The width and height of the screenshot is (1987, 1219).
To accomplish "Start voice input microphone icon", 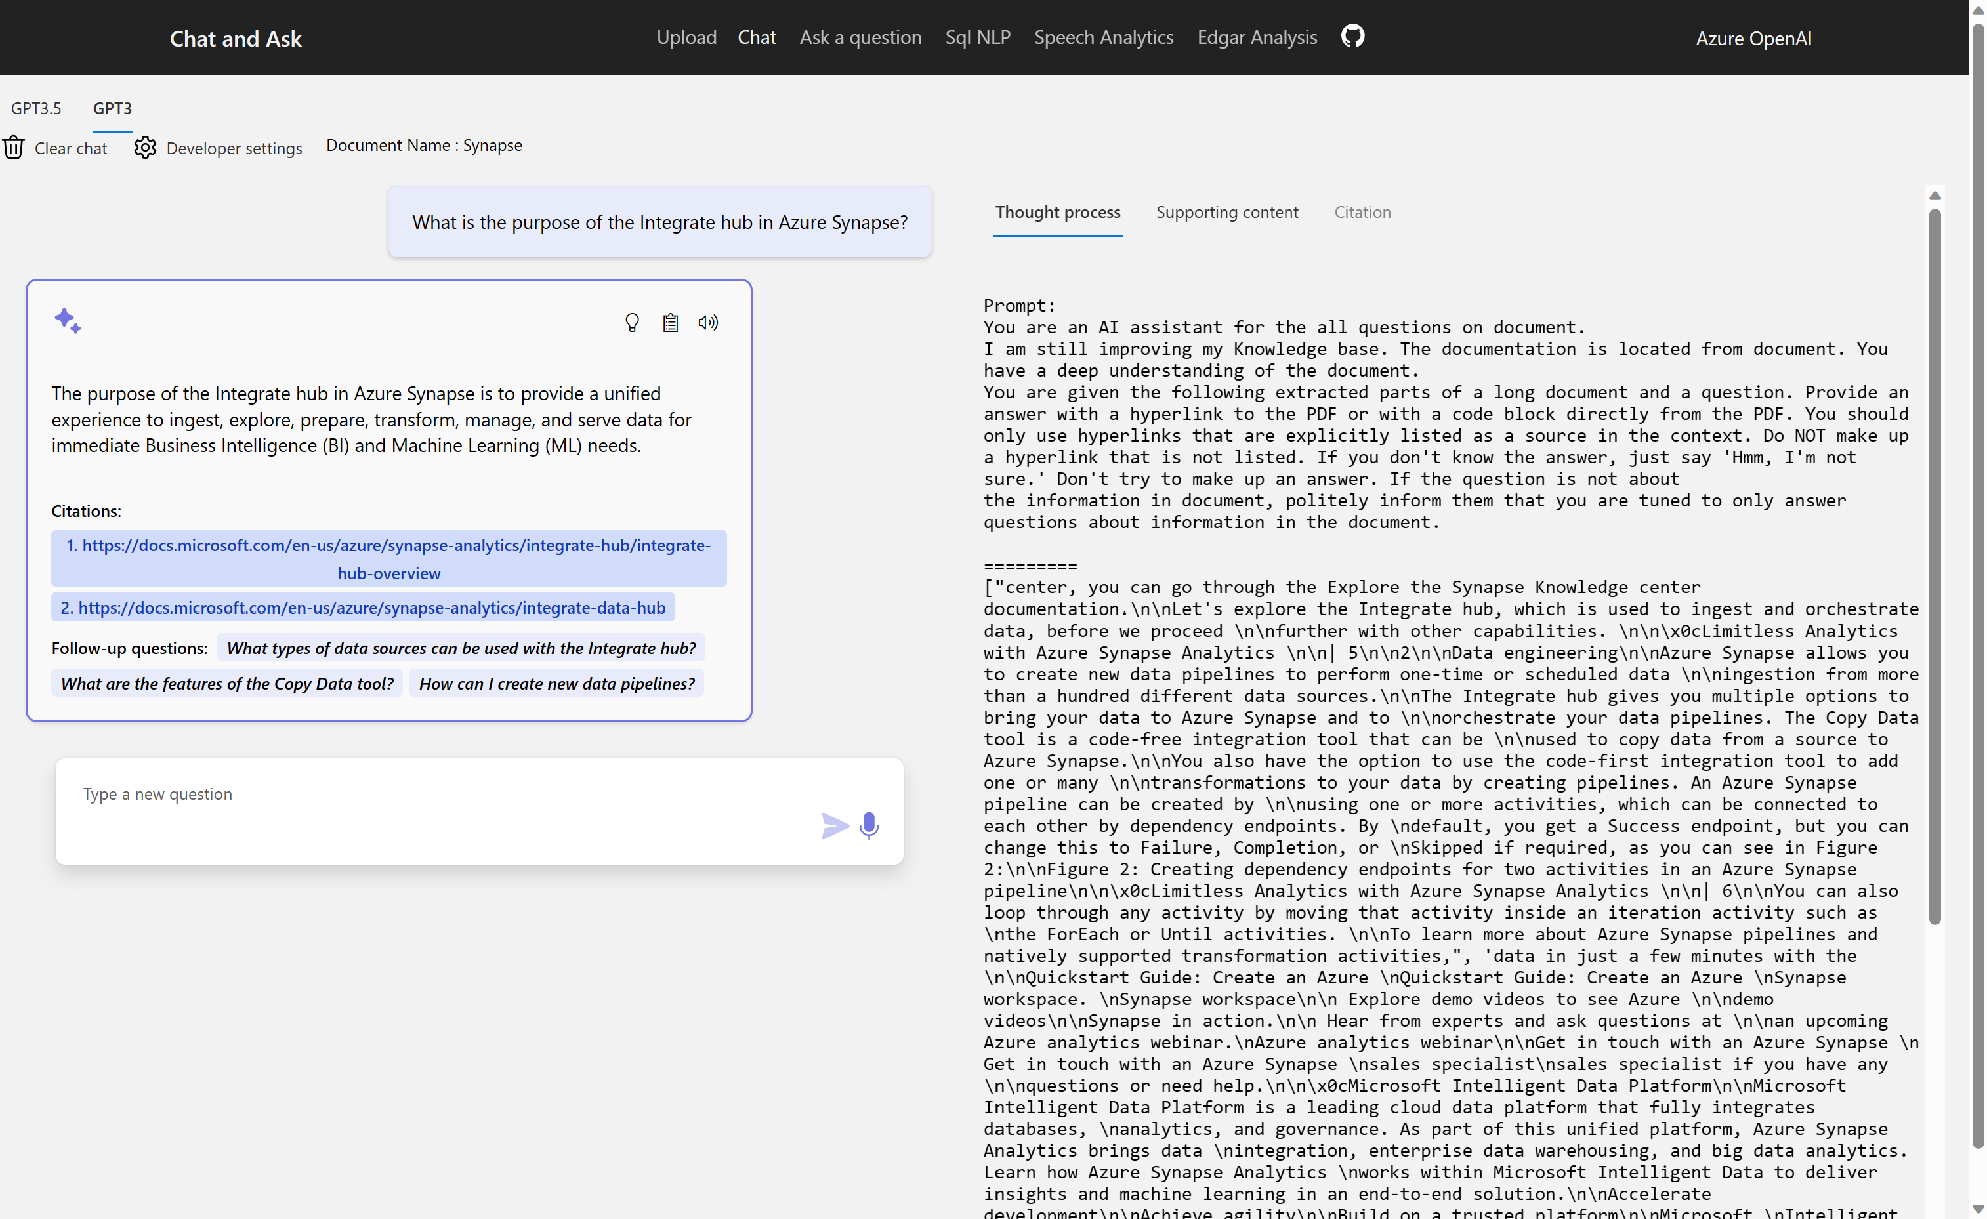I will coord(869,825).
